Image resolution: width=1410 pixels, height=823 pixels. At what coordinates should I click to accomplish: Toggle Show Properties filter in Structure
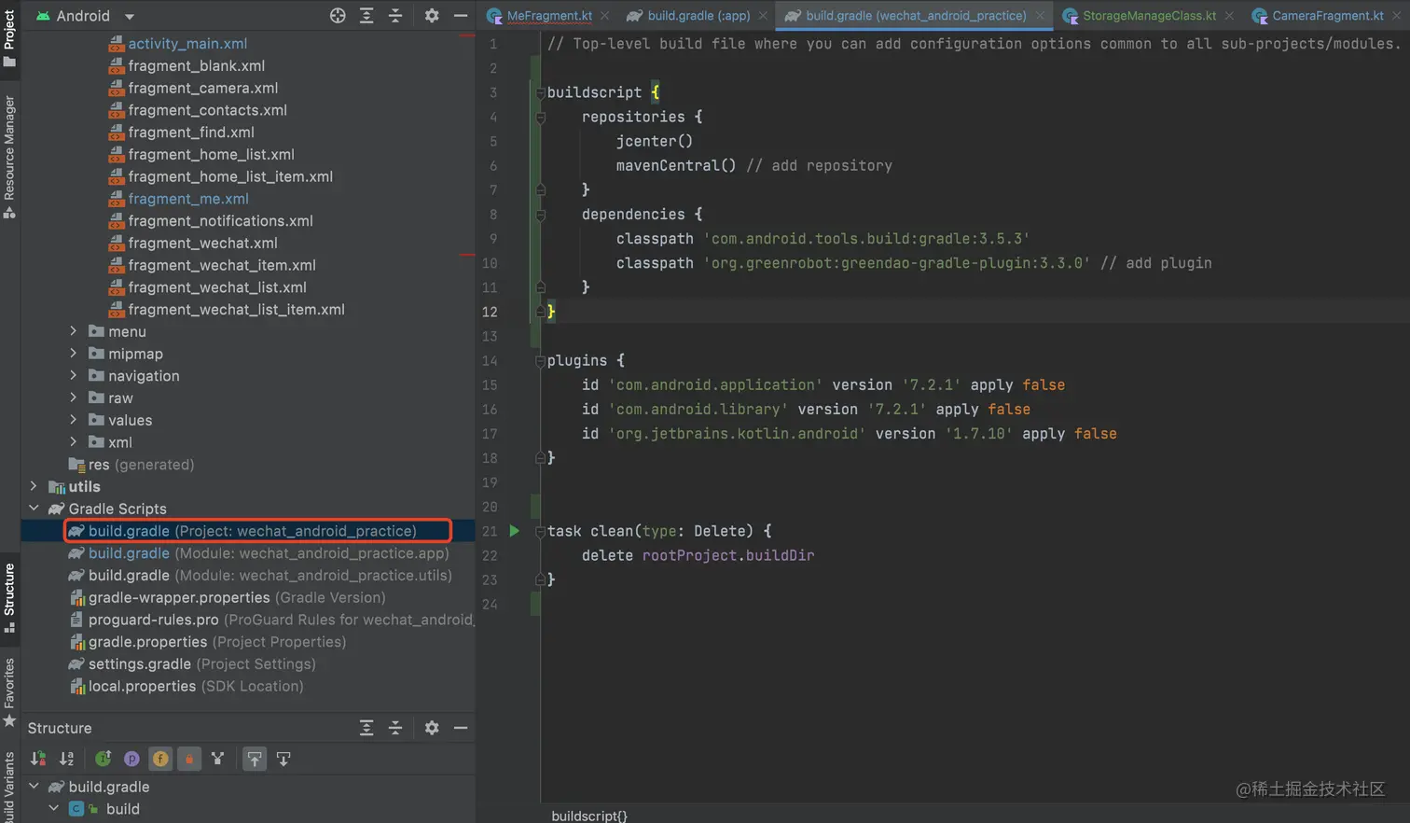pos(131,759)
